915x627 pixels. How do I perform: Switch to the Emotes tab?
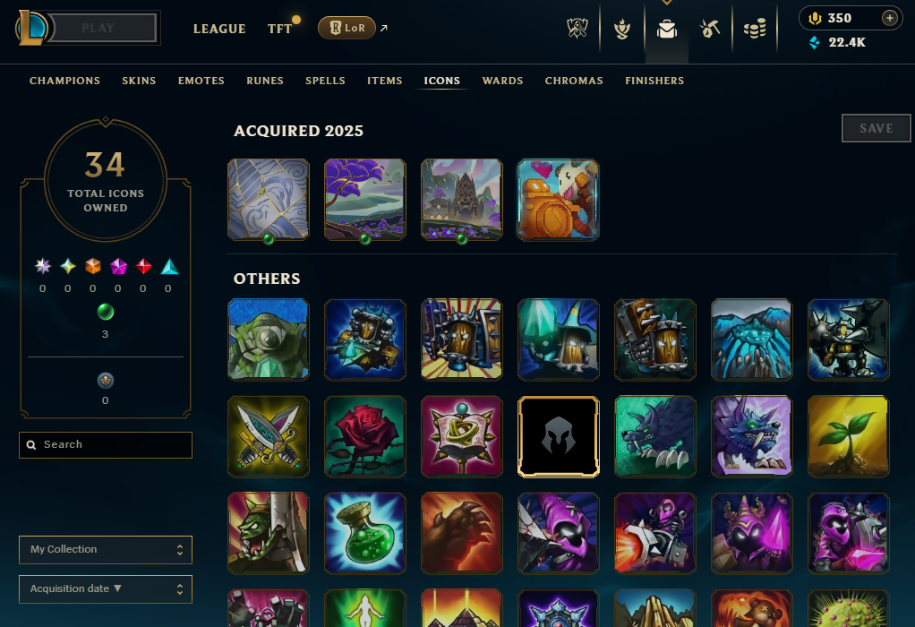[201, 81]
